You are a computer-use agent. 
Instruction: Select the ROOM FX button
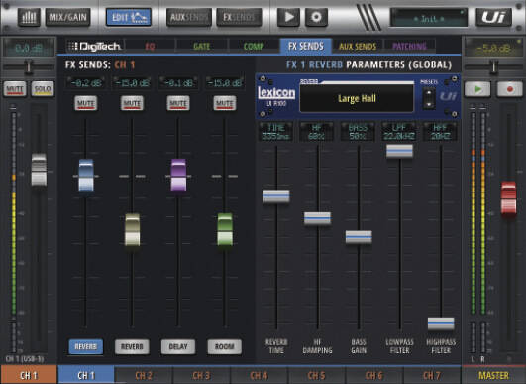pos(225,346)
